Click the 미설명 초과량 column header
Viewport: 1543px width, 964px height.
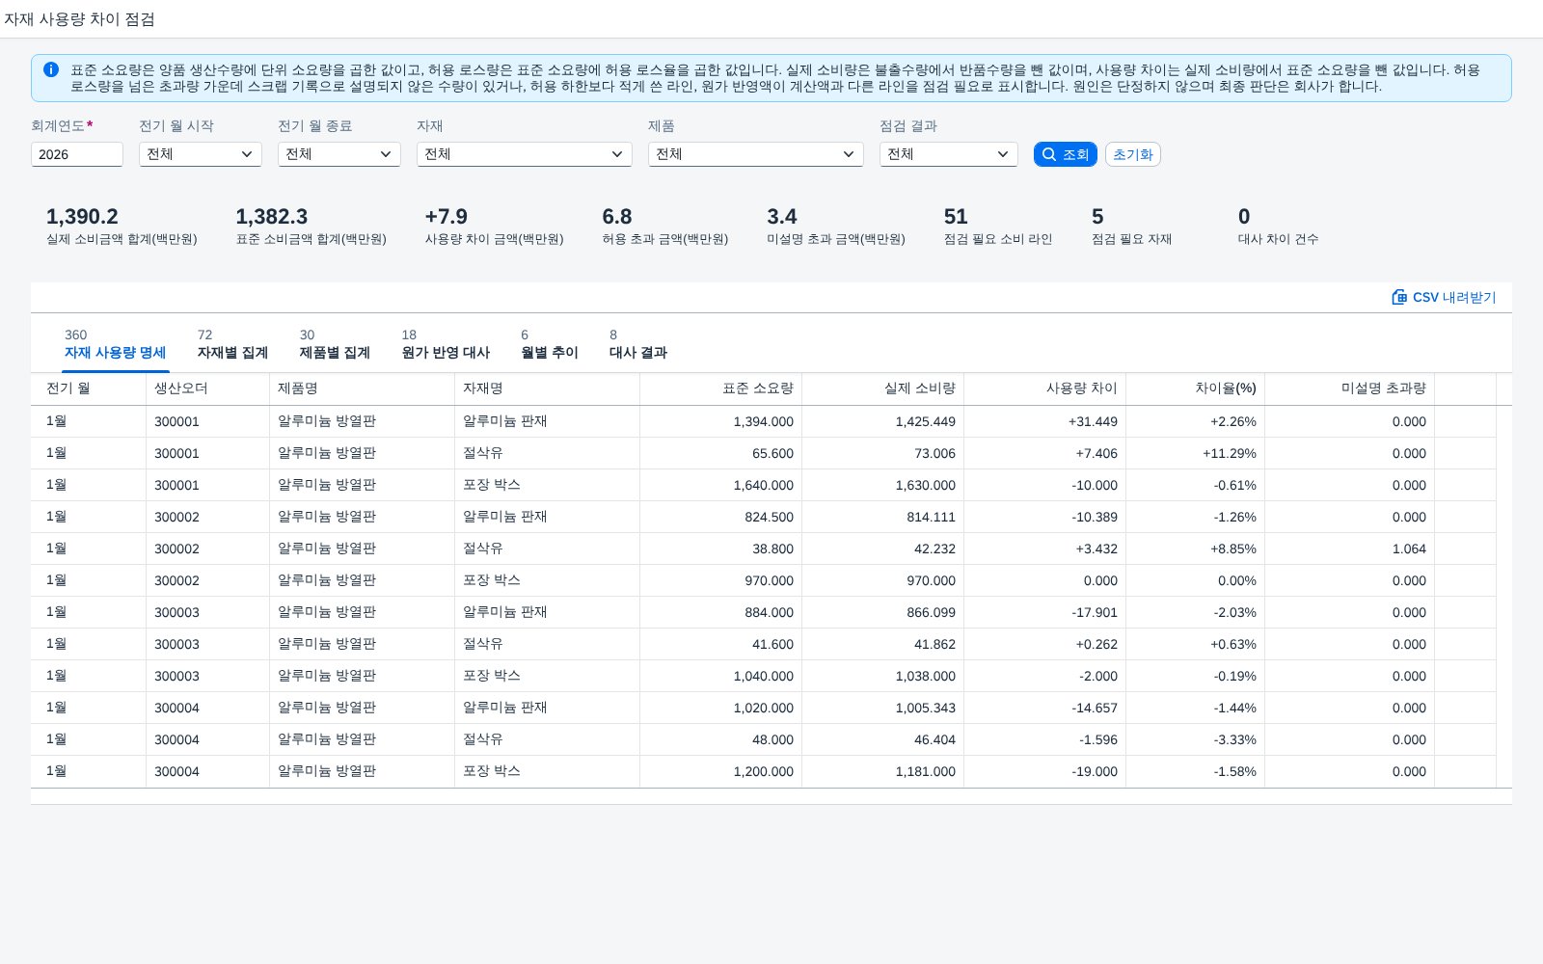[1350, 388]
